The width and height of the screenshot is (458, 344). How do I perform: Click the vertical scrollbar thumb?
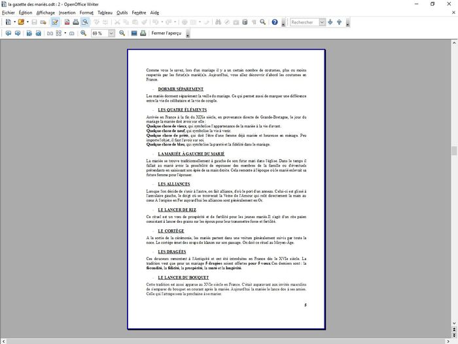454,151
